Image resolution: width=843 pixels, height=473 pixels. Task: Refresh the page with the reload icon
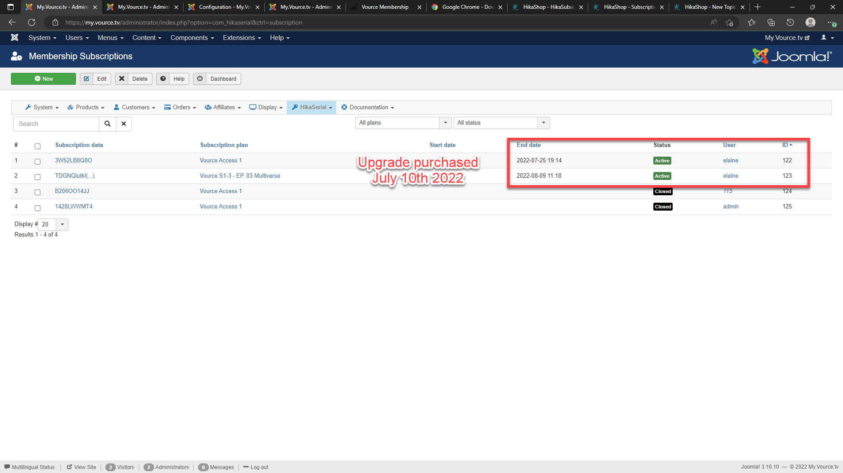(x=32, y=22)
